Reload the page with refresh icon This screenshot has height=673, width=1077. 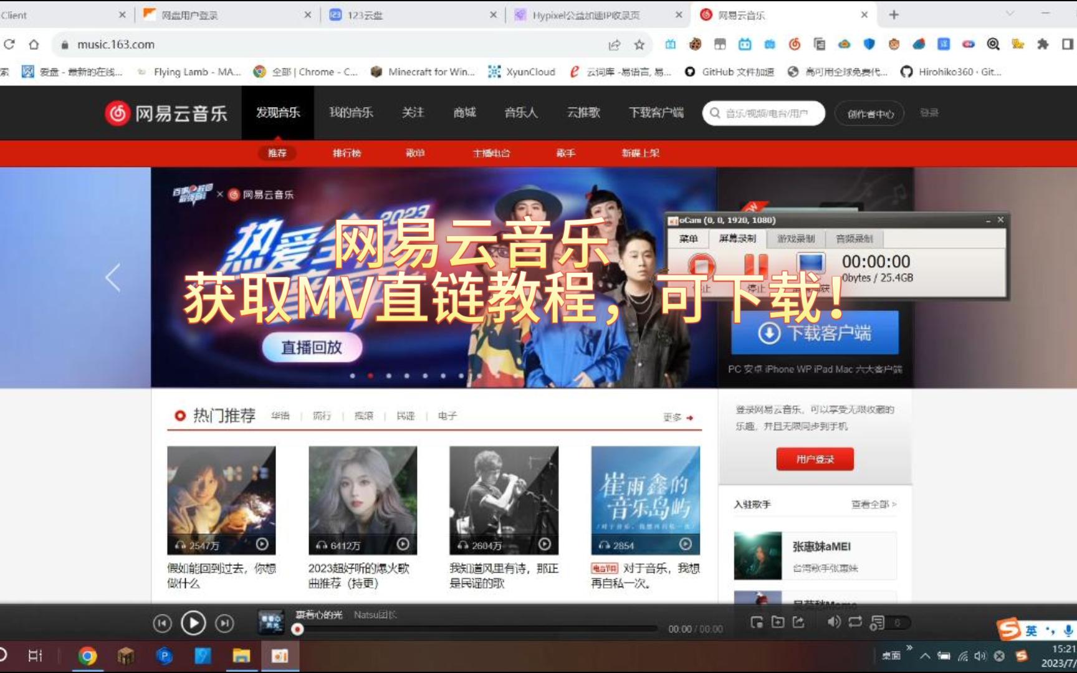9,44
